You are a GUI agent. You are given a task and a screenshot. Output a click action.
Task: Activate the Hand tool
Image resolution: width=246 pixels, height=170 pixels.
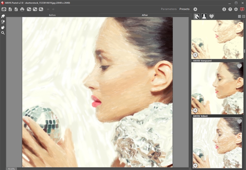[x=3, y=27]
